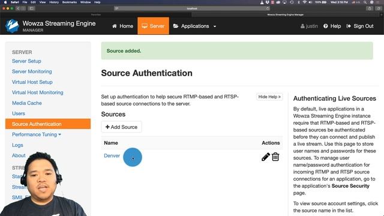The image size is (384, 216).
Task: Go to the Home page
Action: pyautogui.click(x=122, y=26)
